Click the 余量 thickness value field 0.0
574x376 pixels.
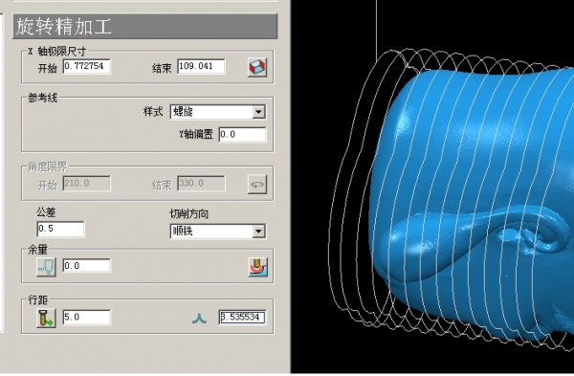tap(86, 266)
